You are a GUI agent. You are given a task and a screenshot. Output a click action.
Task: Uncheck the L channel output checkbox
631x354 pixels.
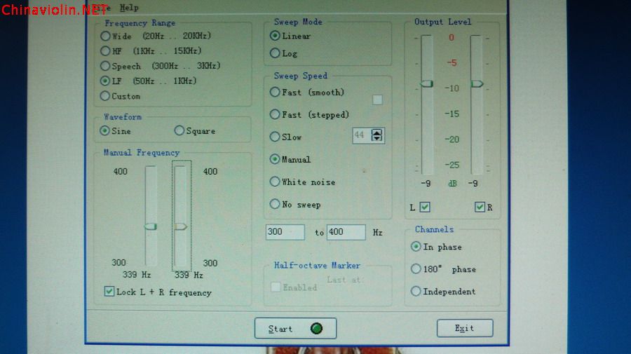pos(425,207)
